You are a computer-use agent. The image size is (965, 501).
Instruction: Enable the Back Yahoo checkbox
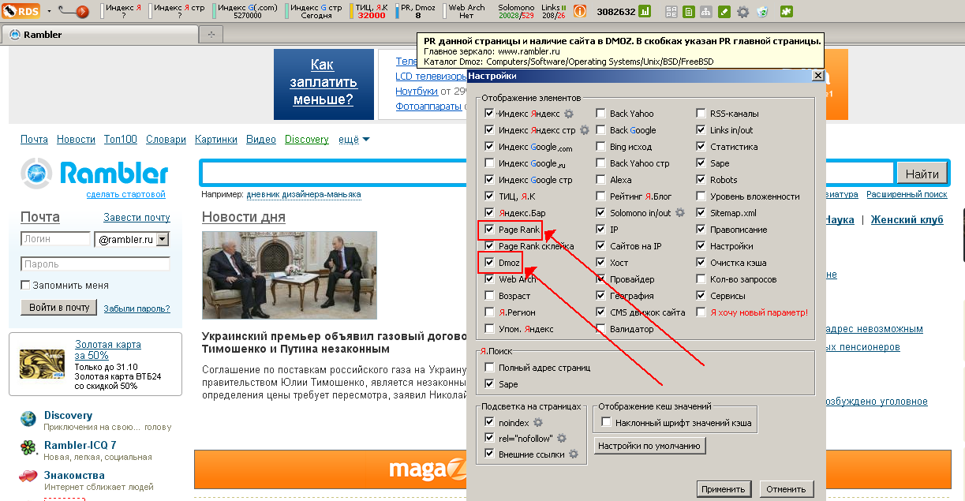(600, 114)
